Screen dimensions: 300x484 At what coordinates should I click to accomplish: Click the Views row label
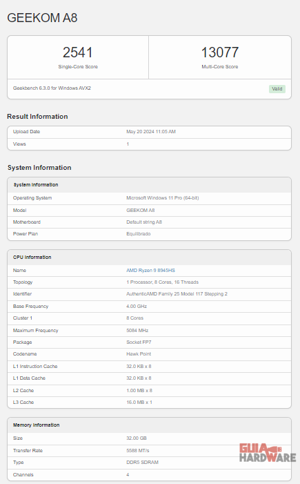coord(19,144)
